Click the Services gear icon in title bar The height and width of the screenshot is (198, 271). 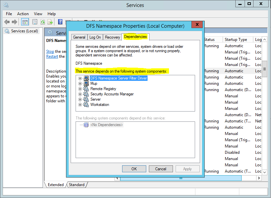pos(6,5)
